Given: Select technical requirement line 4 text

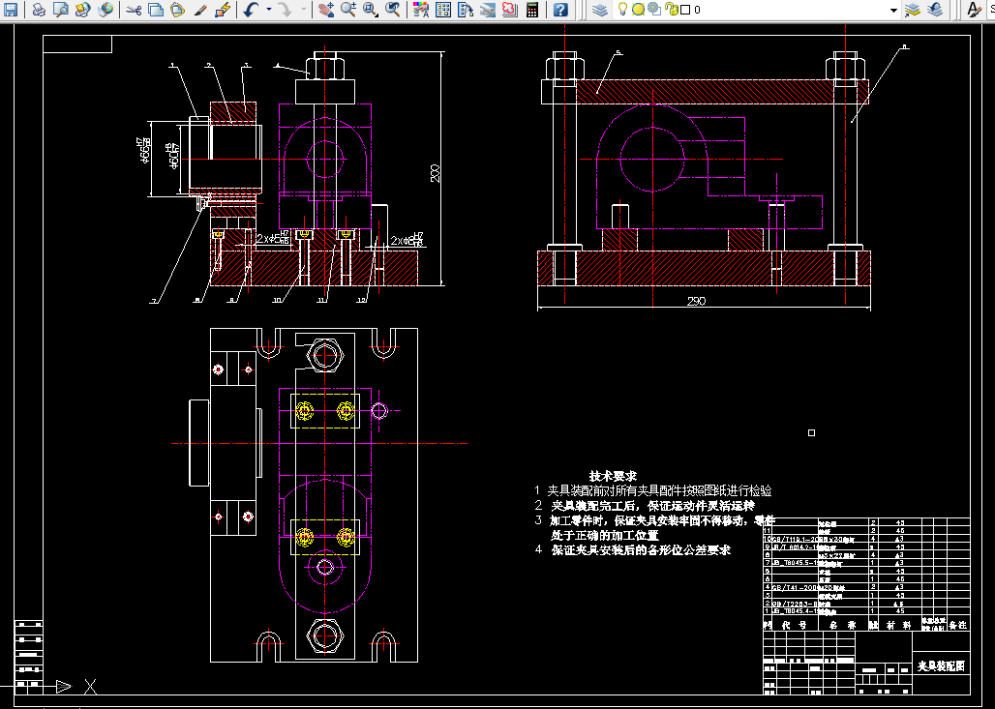Looking at the screenshot, I should point(633,549).
